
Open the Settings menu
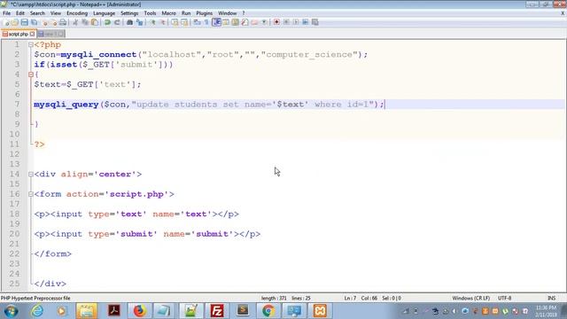coord(129,13)
